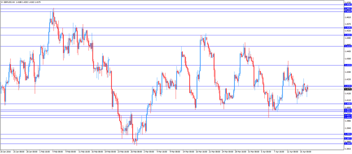Click the 5 Apr 00:00 time label
Screen dimensions: 352x154
pos(266,151)
